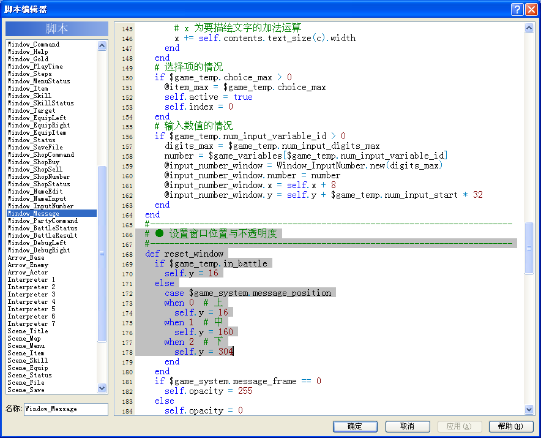Click the script list scroll down arrow
The height and width of the screenshot is (438, 541).
coord(102,388)
